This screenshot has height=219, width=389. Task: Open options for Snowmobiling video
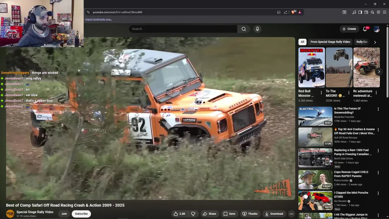pos(378,109)
